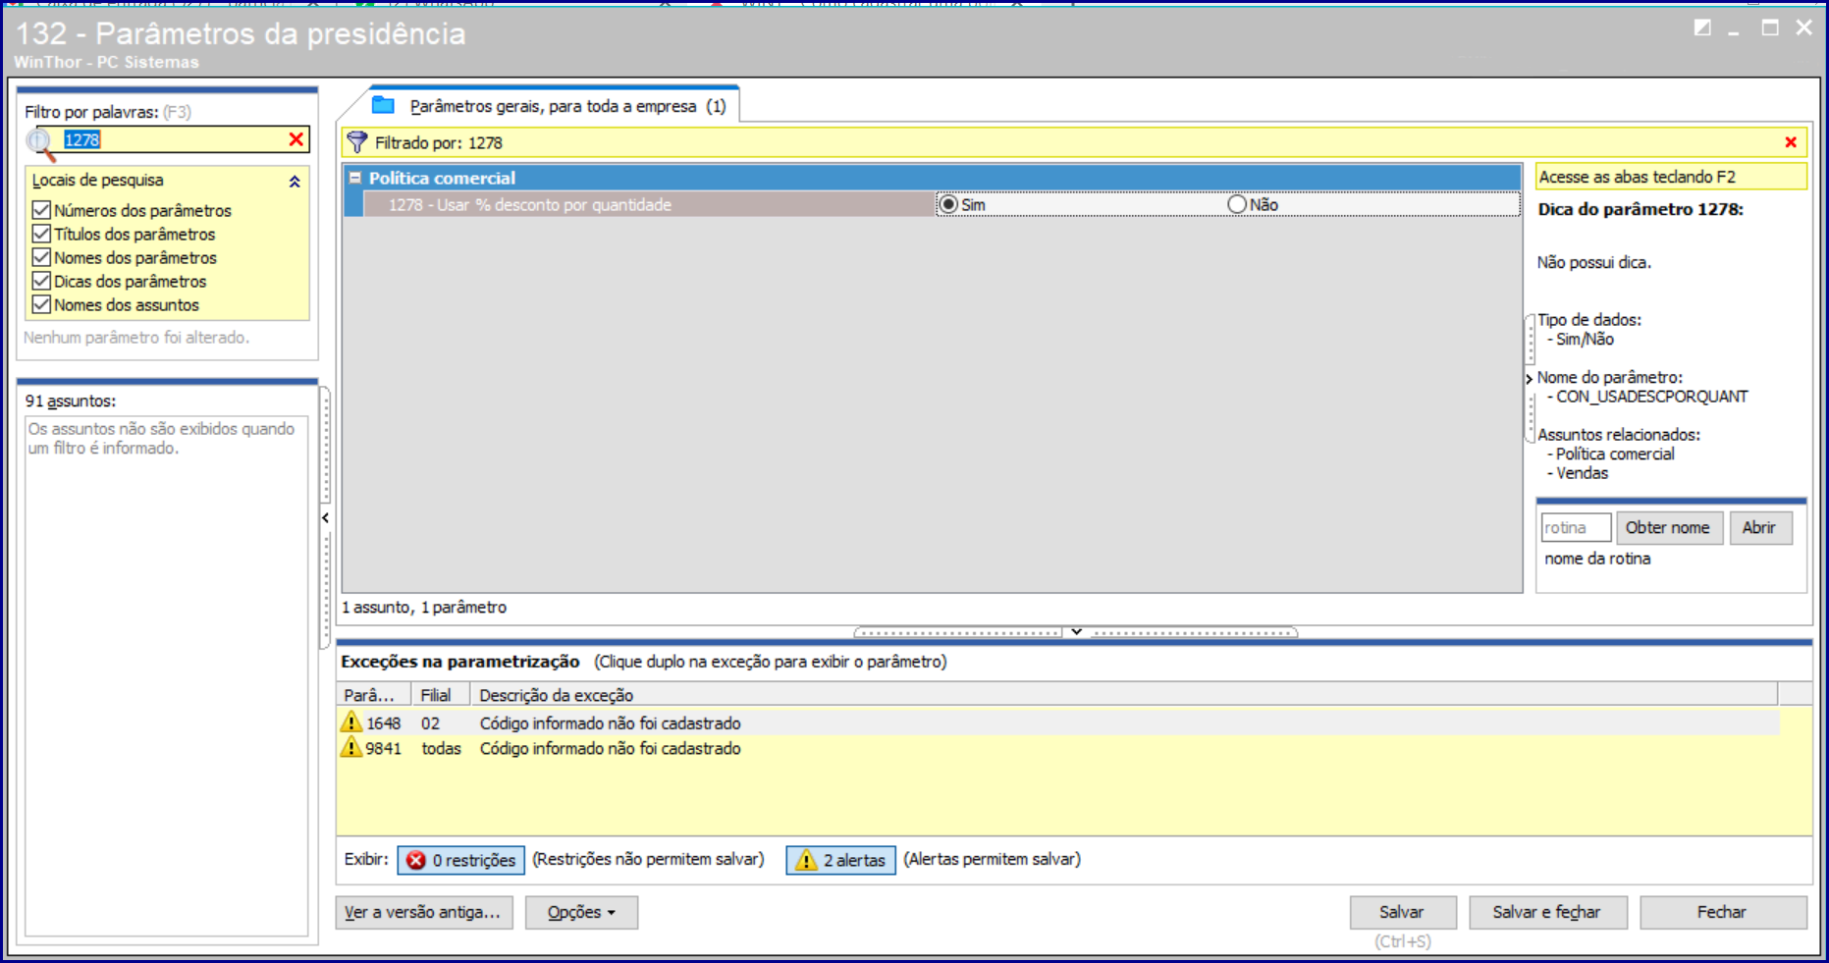Click the 1 assunto, 1 parâmetro status text

424,608
